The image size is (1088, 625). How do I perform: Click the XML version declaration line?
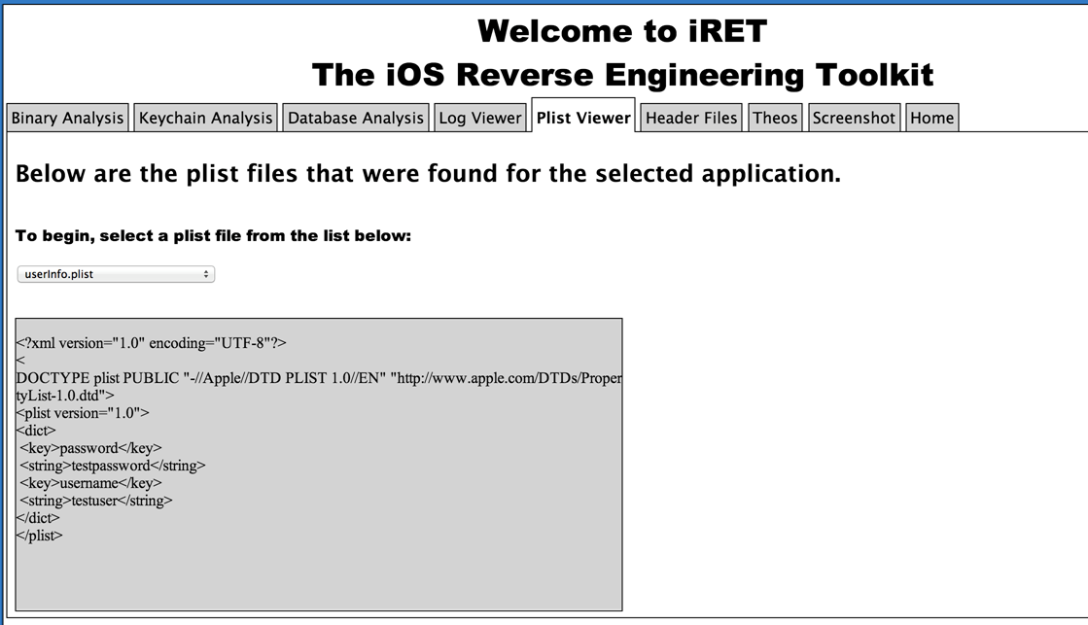coord(152,343)
